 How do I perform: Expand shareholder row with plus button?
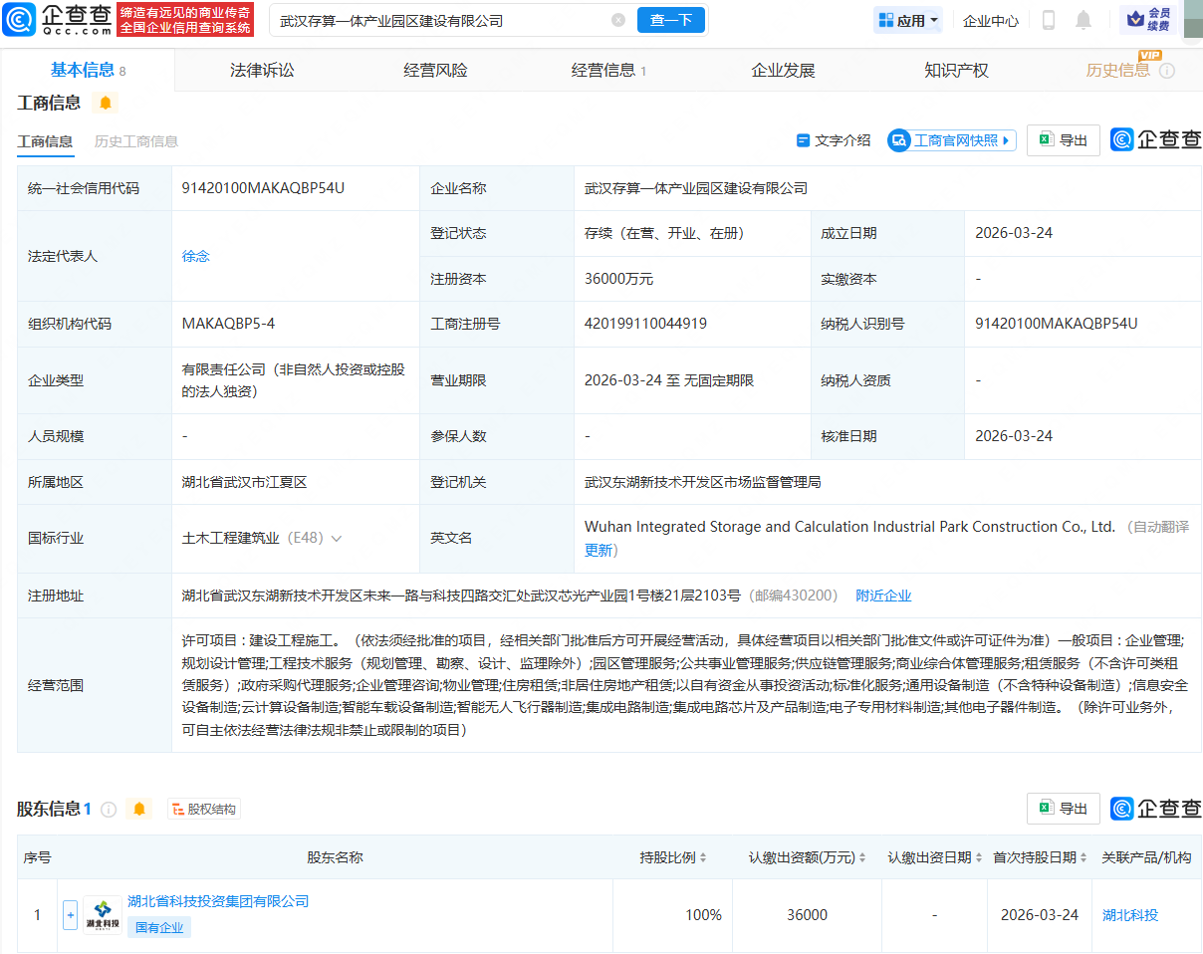click(x=70, y=914)
